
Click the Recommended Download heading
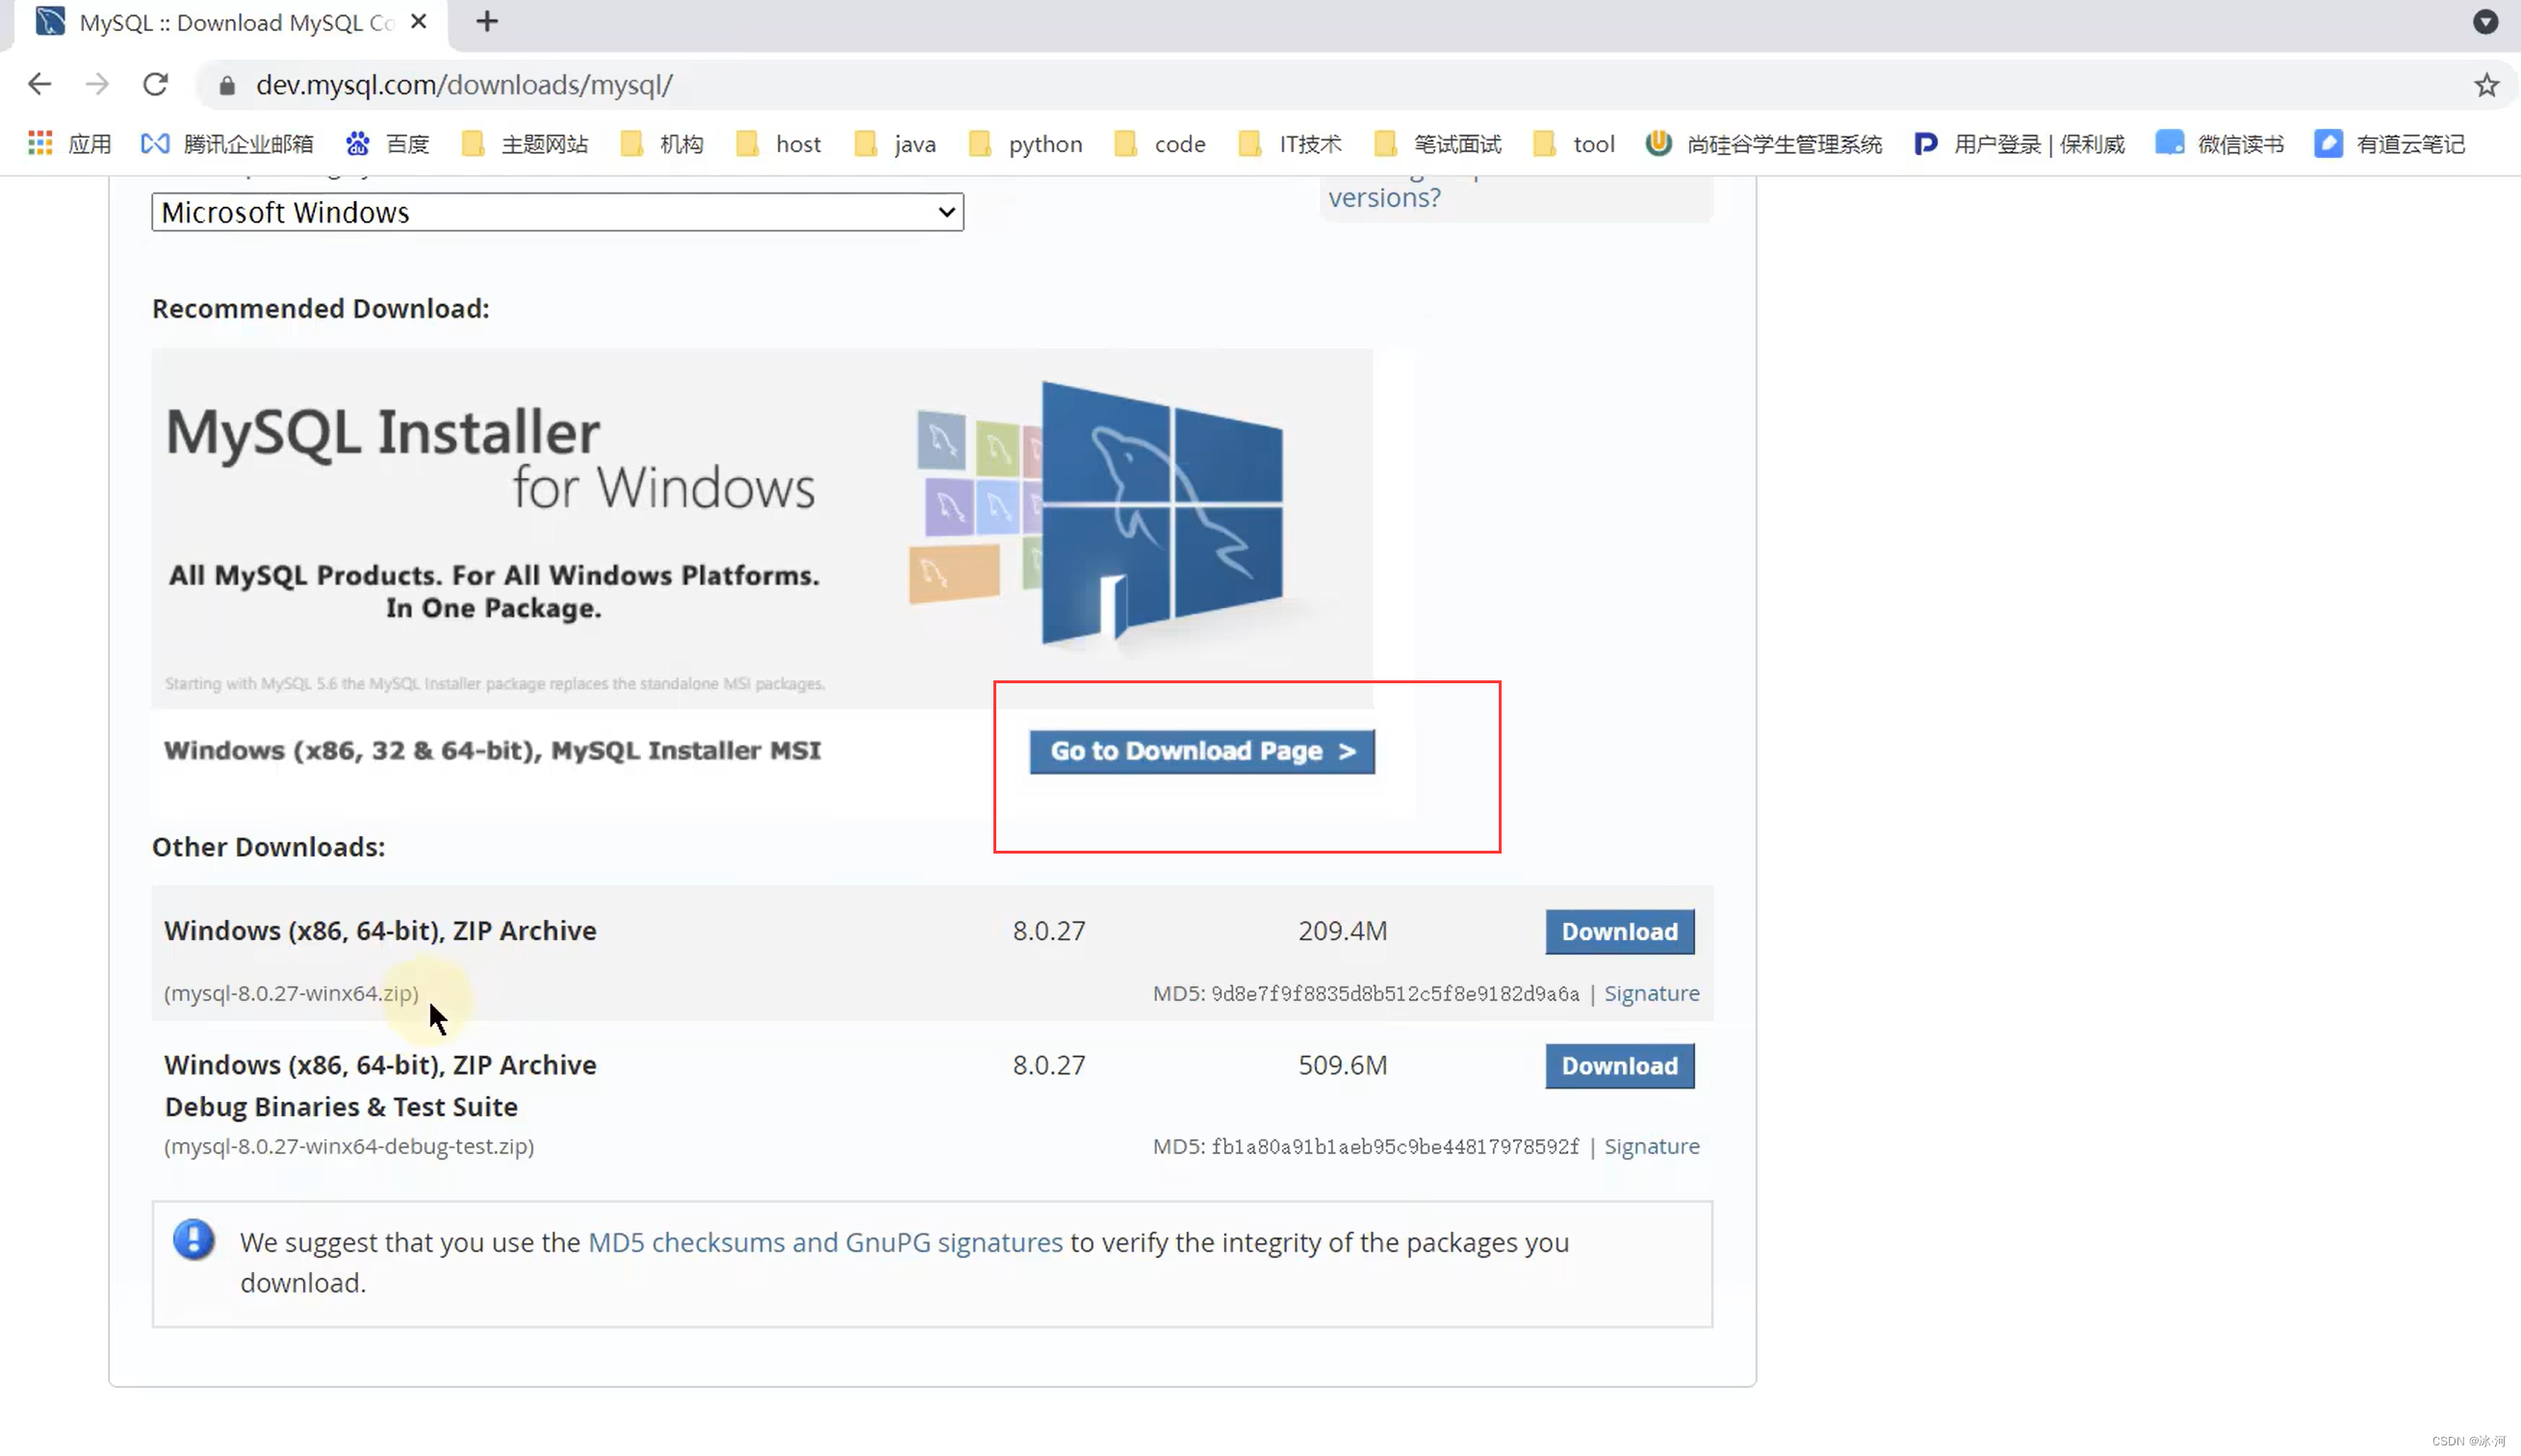click(x=321, y=308)
